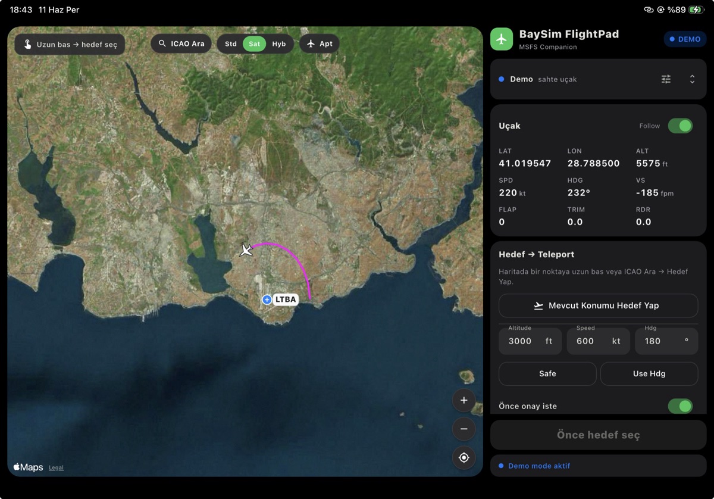Open the Apple Maps Legal link
This screenshot has width=714, height=499.
click(56, 468)
